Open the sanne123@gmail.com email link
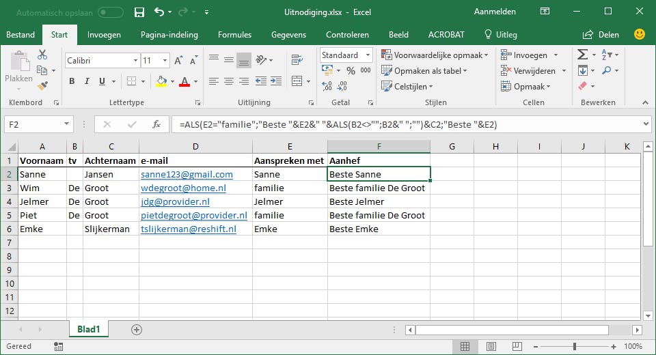 point(187,174)
